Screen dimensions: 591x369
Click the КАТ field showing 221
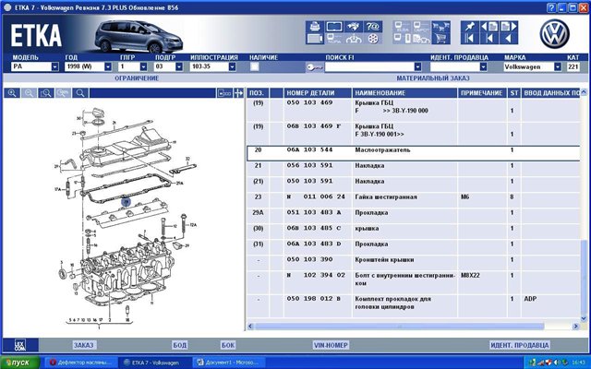[573, 67]
